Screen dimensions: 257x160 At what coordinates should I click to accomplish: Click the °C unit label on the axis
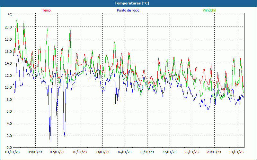[10, 15]
